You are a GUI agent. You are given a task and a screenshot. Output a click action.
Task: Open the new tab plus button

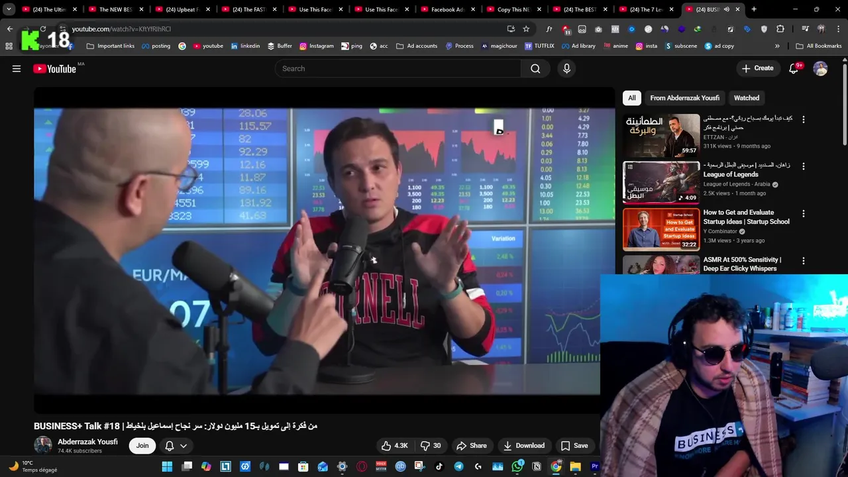754,9
